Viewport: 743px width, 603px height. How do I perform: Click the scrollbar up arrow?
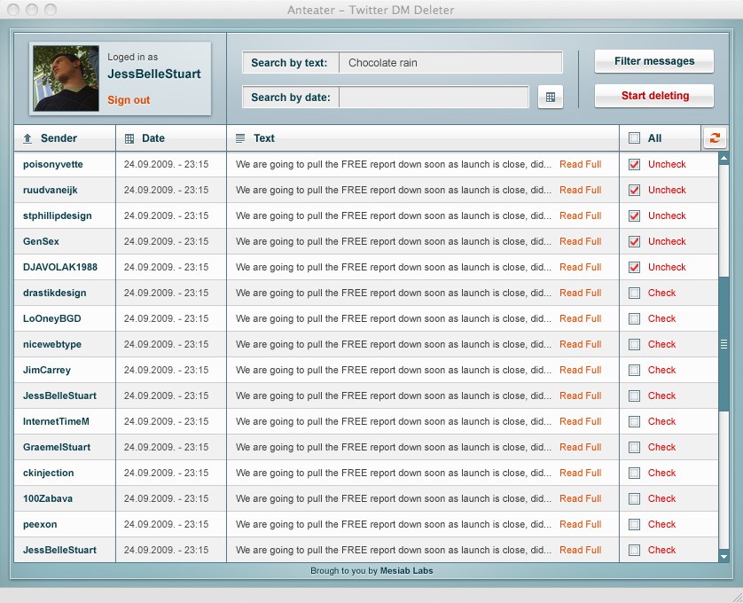[x=723, y=159]
